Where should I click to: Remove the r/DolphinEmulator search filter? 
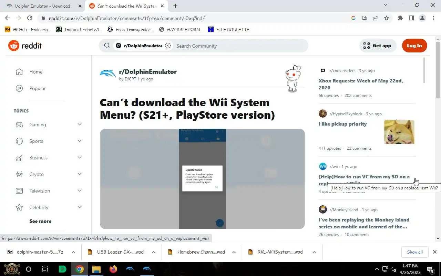(168, 46)
